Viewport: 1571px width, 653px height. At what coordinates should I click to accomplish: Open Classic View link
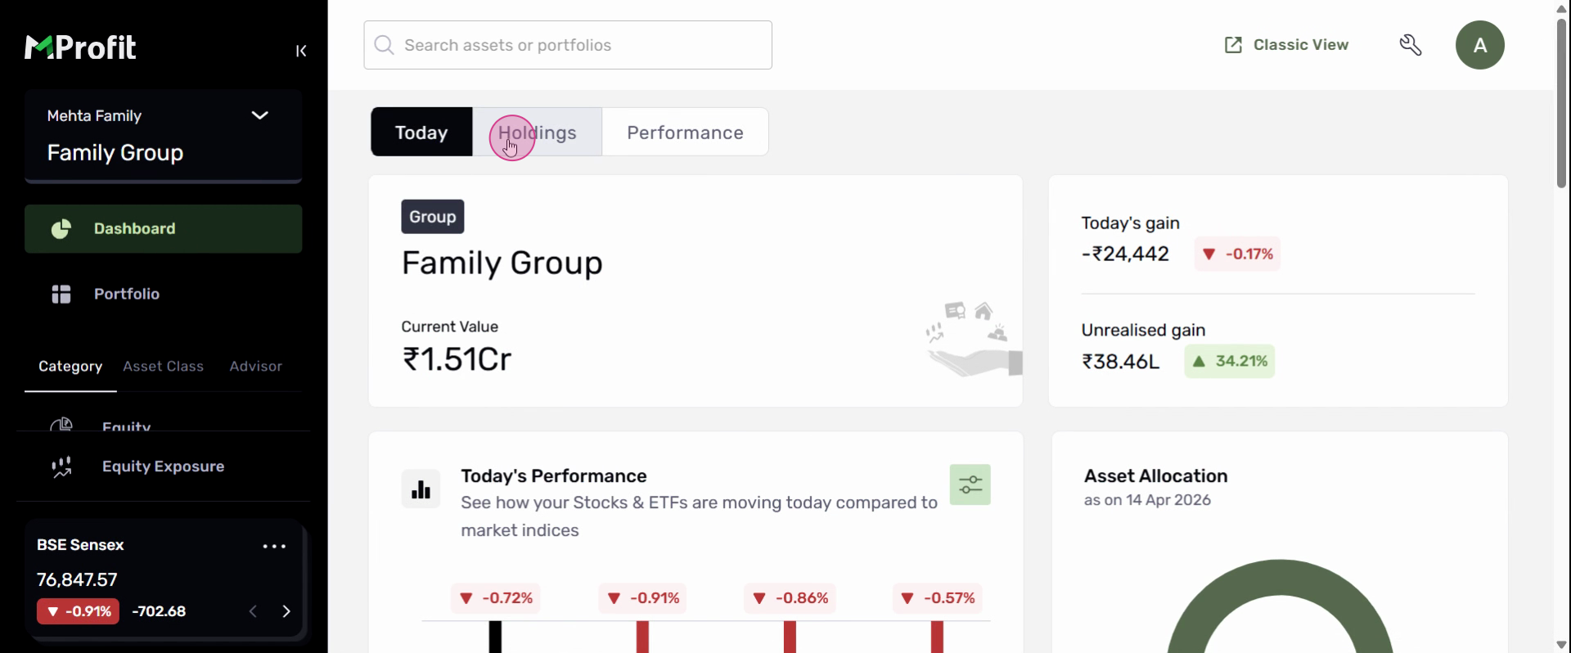coord(1286,45)
